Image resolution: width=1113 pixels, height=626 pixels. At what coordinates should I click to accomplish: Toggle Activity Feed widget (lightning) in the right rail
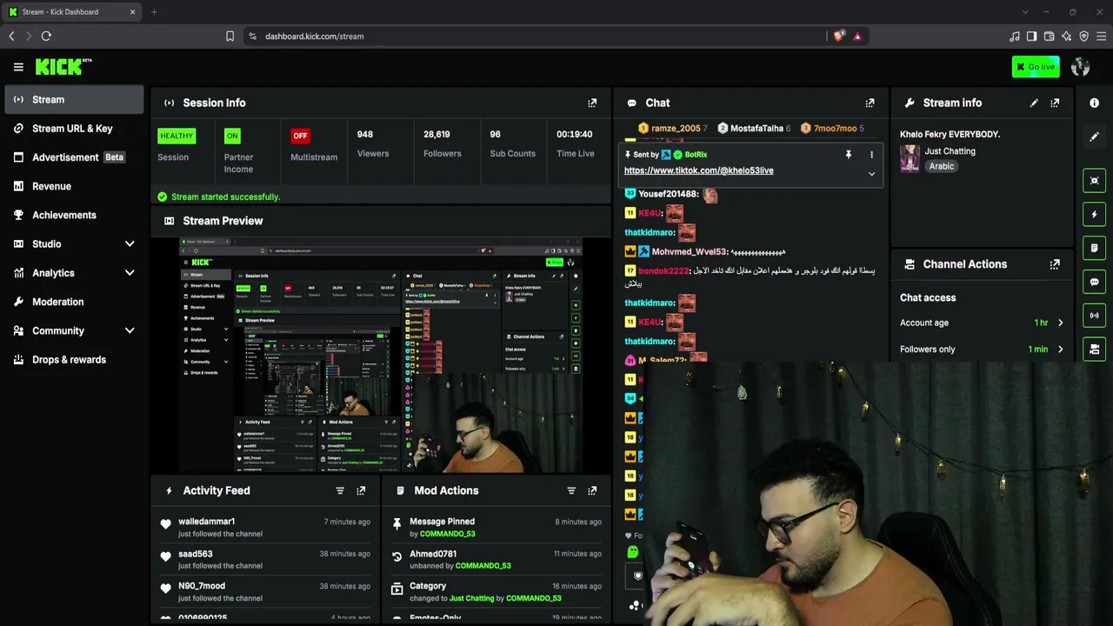tap(1094, 215)
